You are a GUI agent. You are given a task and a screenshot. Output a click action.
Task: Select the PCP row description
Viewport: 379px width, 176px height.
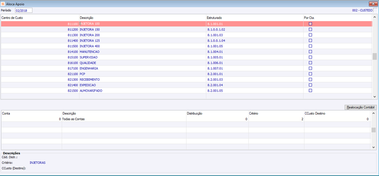(143, 74)
